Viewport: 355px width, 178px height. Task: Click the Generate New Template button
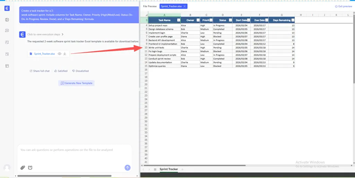[x=77, y=83]
